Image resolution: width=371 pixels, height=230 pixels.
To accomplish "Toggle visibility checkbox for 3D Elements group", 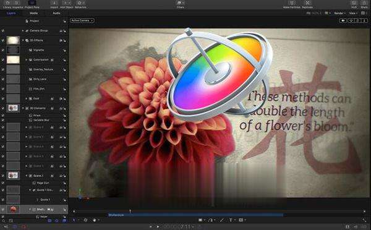I will pos(3,108).
